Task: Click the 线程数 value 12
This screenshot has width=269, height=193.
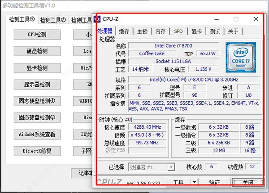Action: (x=252, y=166)
